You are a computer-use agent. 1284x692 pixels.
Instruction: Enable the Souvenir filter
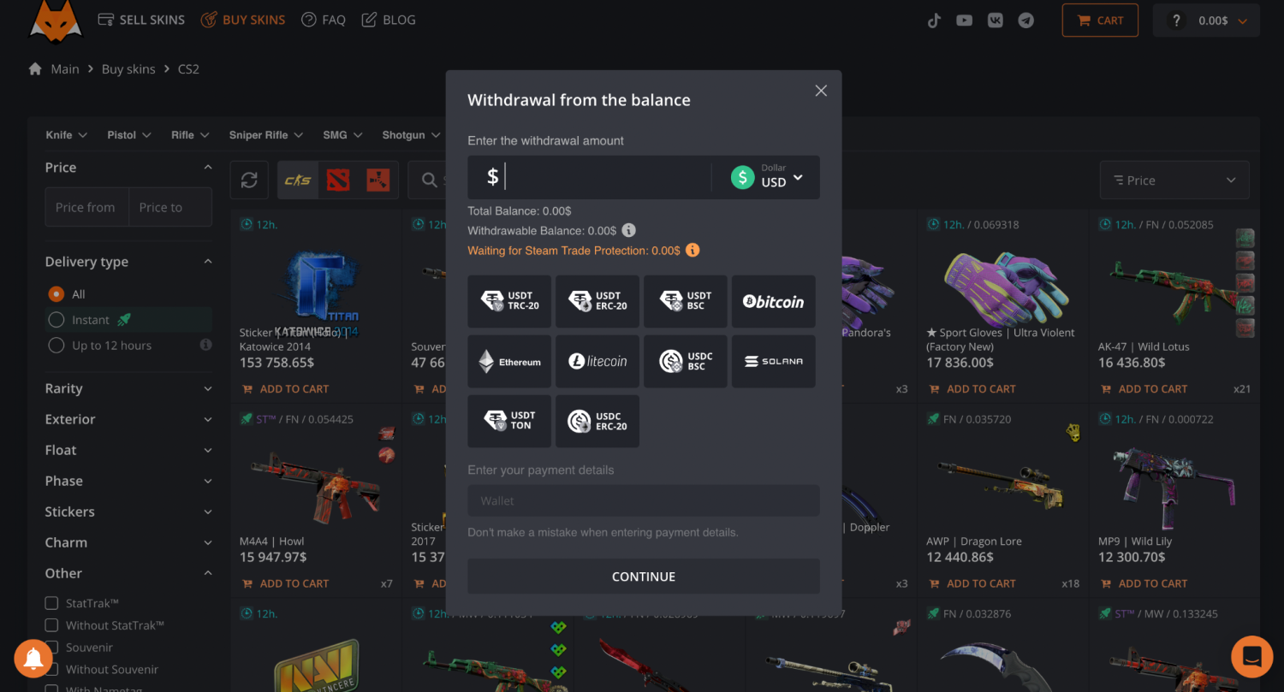tap(51, 648)
